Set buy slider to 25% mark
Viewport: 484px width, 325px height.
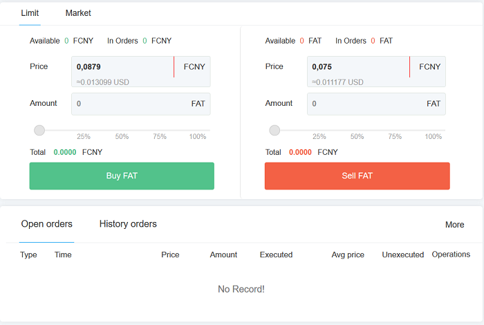84,131
